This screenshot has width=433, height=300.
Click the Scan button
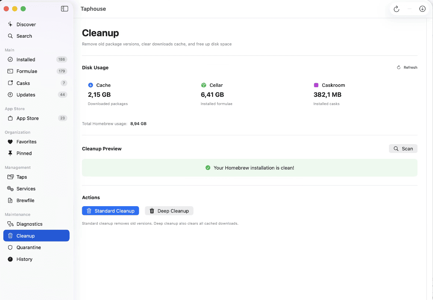pyautogui.click(x=403, y=149)
